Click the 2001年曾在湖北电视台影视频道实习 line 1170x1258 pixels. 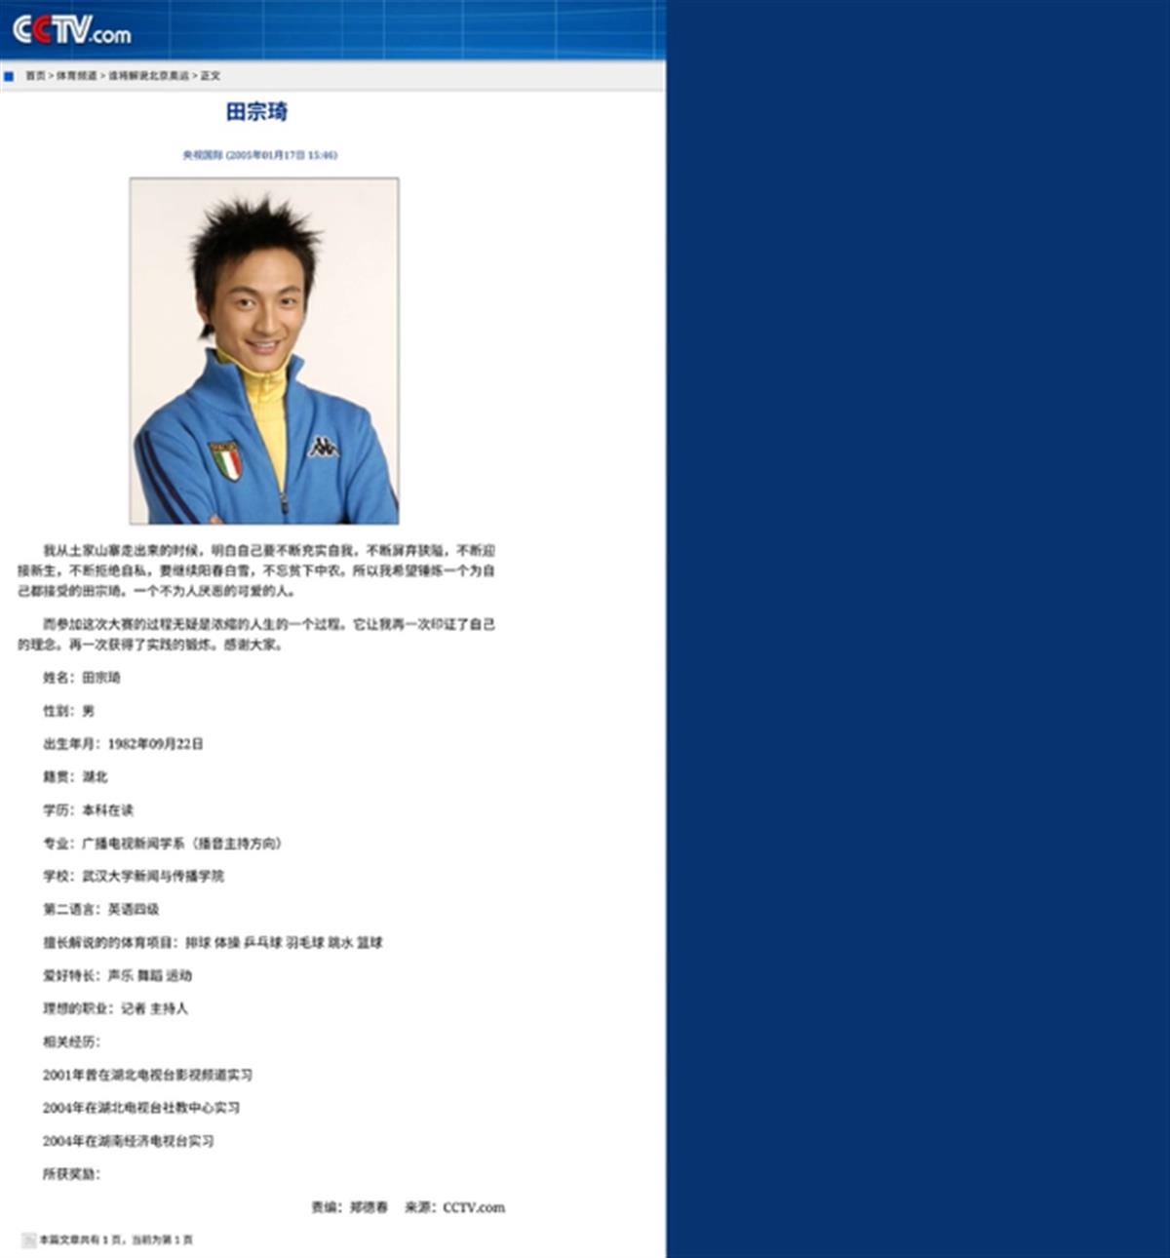147,1075
